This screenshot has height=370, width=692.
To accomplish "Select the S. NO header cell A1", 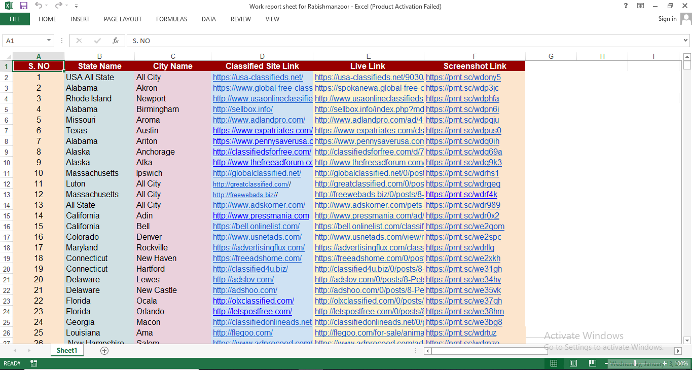I will point(38,66).
